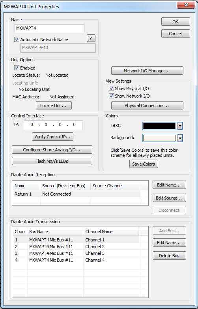This screenshot has height=309, width=198.
Task: Select the Channel 2 transmission row
Action: tap(76, 247)
